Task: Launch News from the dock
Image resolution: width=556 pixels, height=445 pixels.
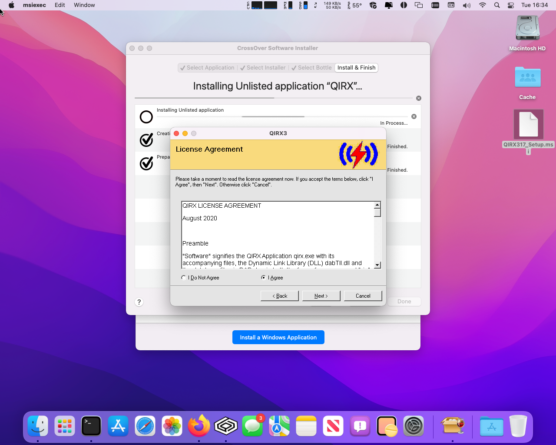Action: click(x=333, y=426)
